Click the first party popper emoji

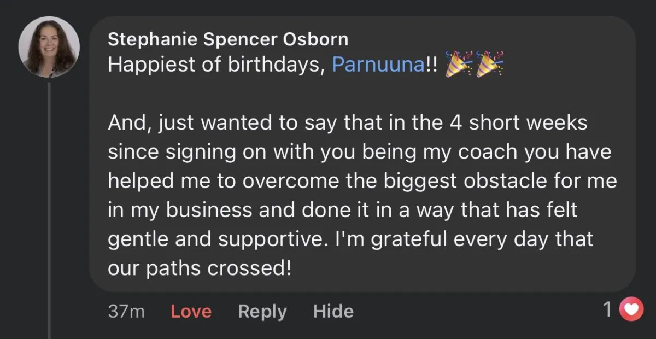point(459,63)
